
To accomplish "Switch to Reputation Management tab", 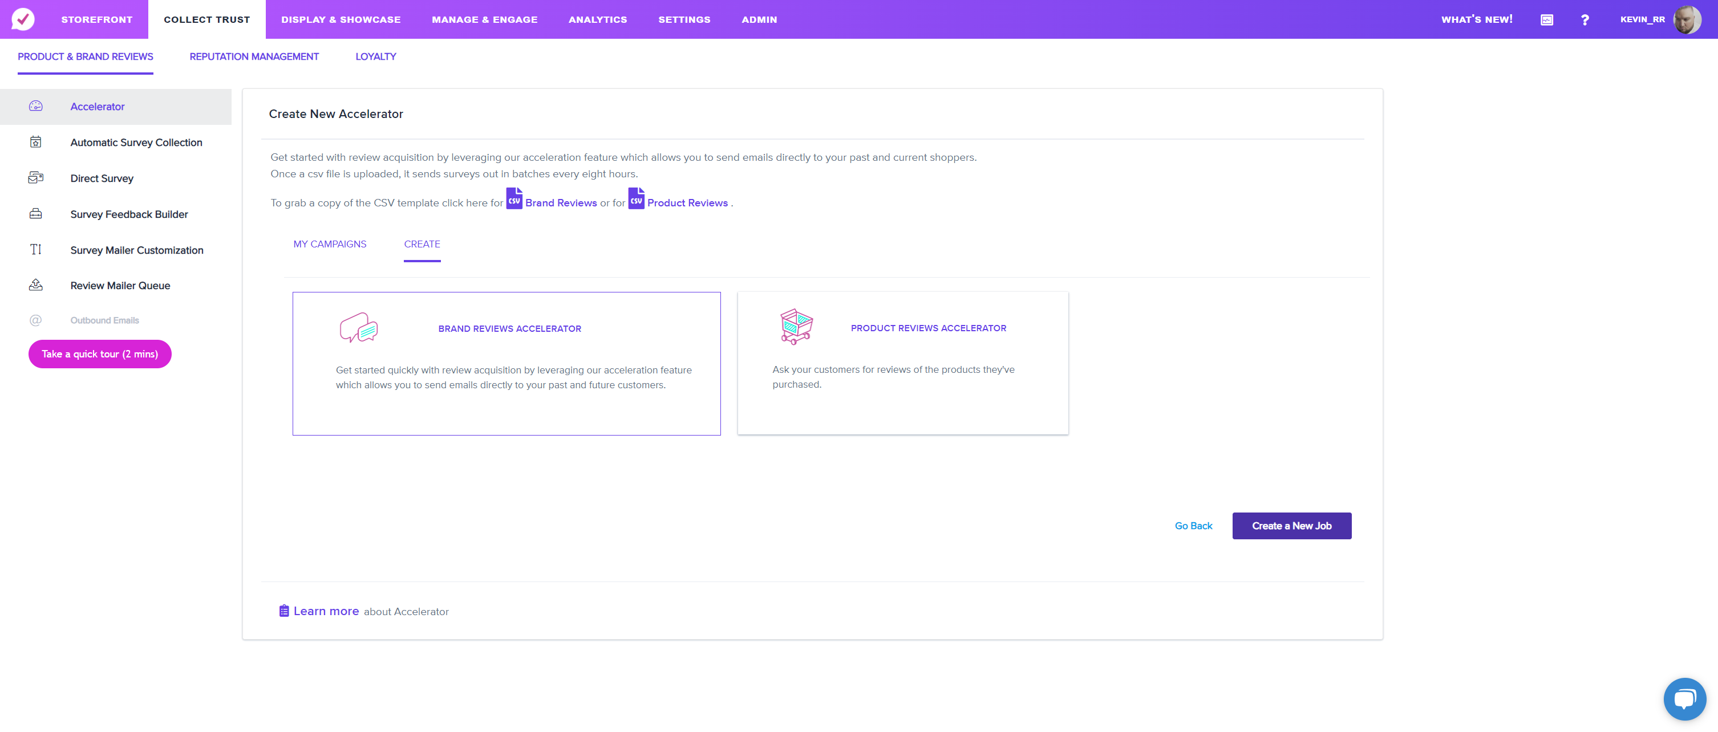I will tap(254, 56).
